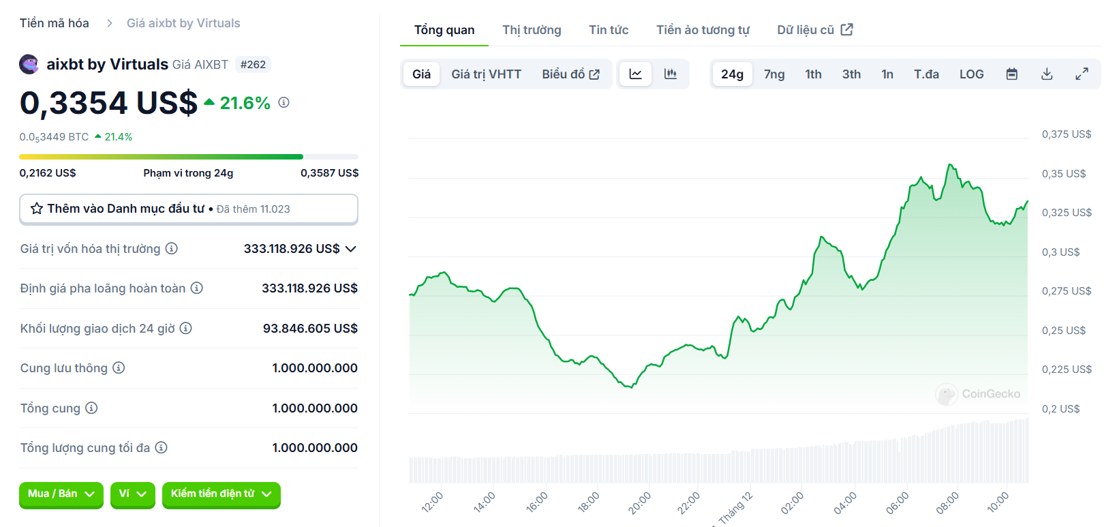Screen dimensions: 1117x527
Task: Open Biểu đồ external chart link
Action: [x=570, y=74]
